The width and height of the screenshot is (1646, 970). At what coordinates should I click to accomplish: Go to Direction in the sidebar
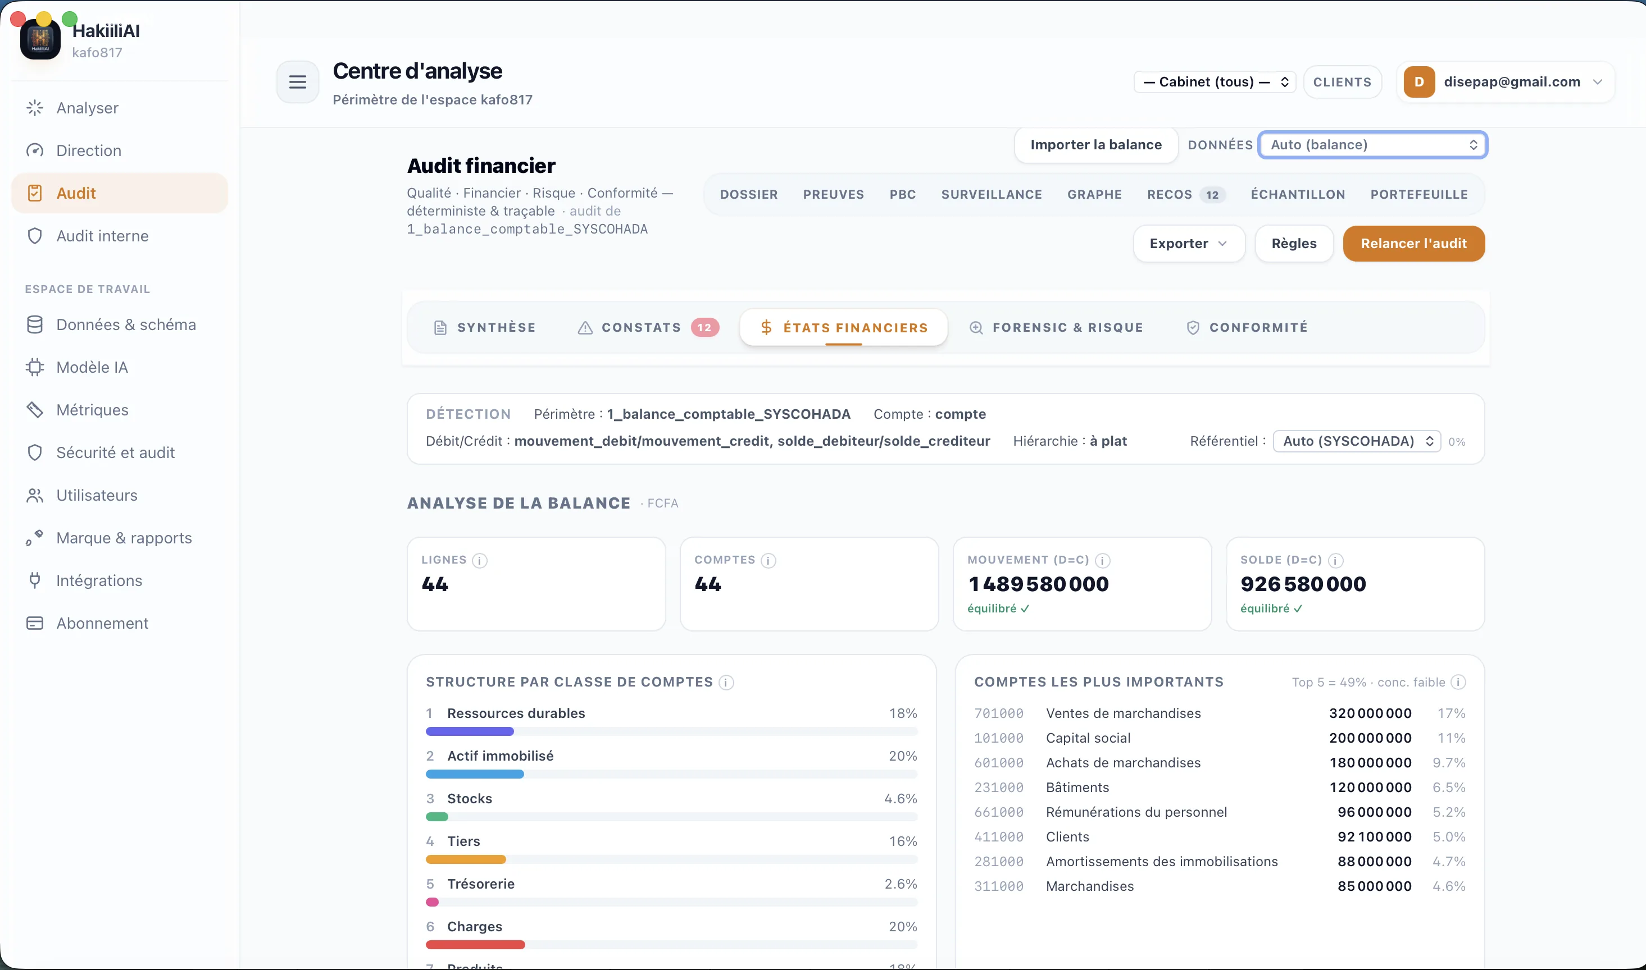tap(120, 150)
